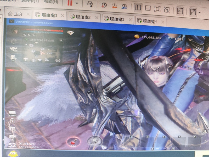Screen dimensions: 209x157
Task: Click the checkmark icon beside 1,937
Action: [x=191, y=40]
